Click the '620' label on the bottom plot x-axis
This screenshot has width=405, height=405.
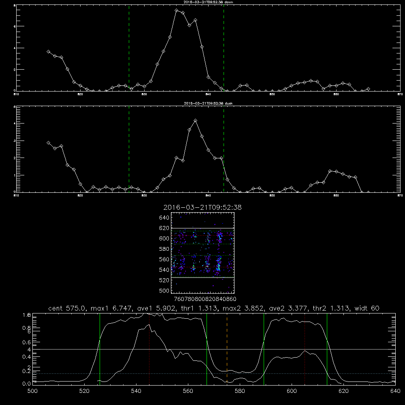pyautogui.click(x=343, y=391)
